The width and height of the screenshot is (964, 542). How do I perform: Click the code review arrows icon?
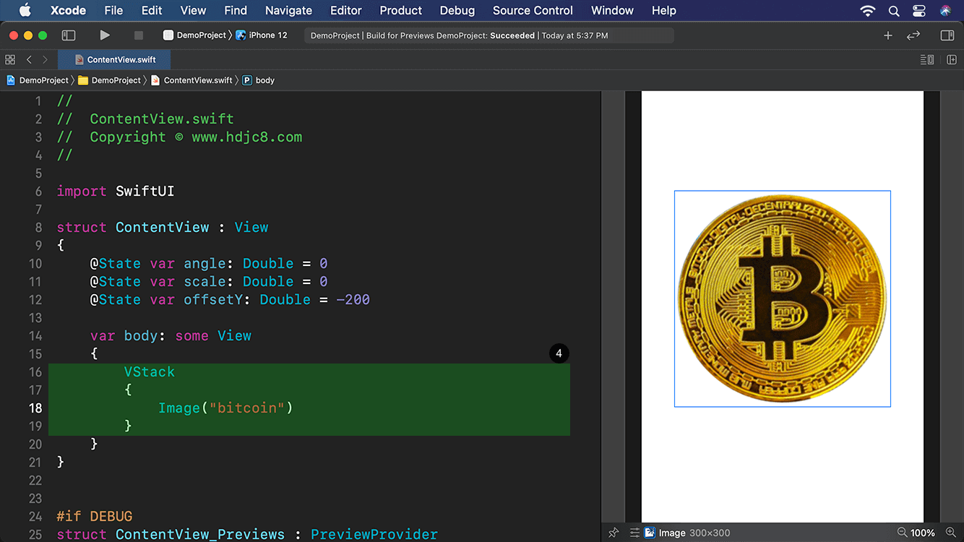913,35
